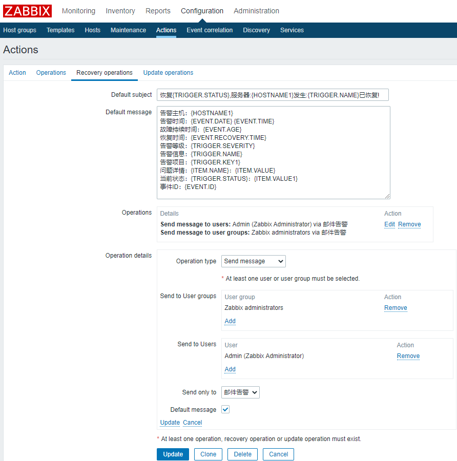Click the bottom Cancel button
Image resolution: width=457 pixels, height=461 pixels.
[x=279, y=454]
